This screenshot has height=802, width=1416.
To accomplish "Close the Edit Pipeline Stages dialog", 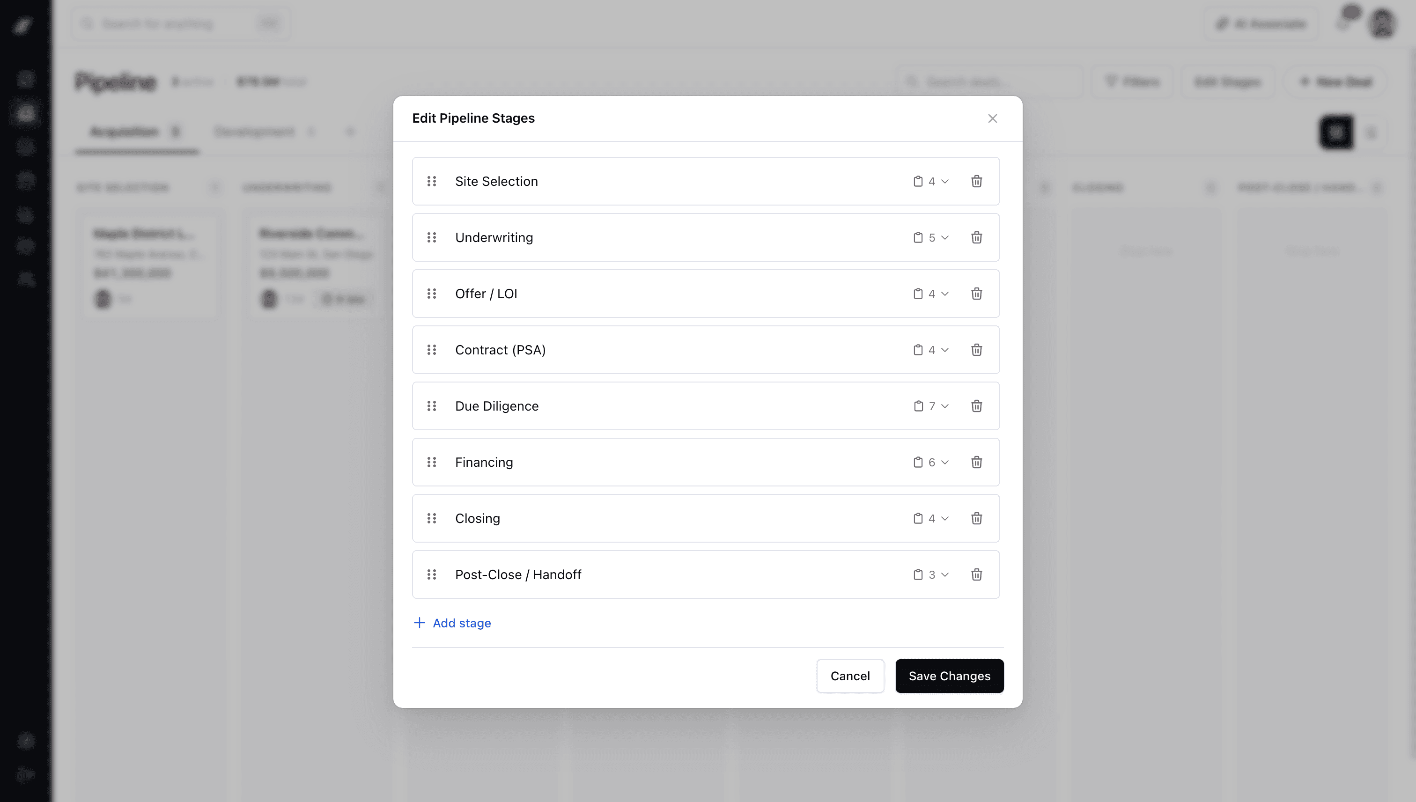I will (x=993, y=118).
